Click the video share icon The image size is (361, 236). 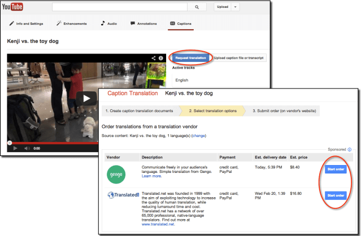click(154, 58)
